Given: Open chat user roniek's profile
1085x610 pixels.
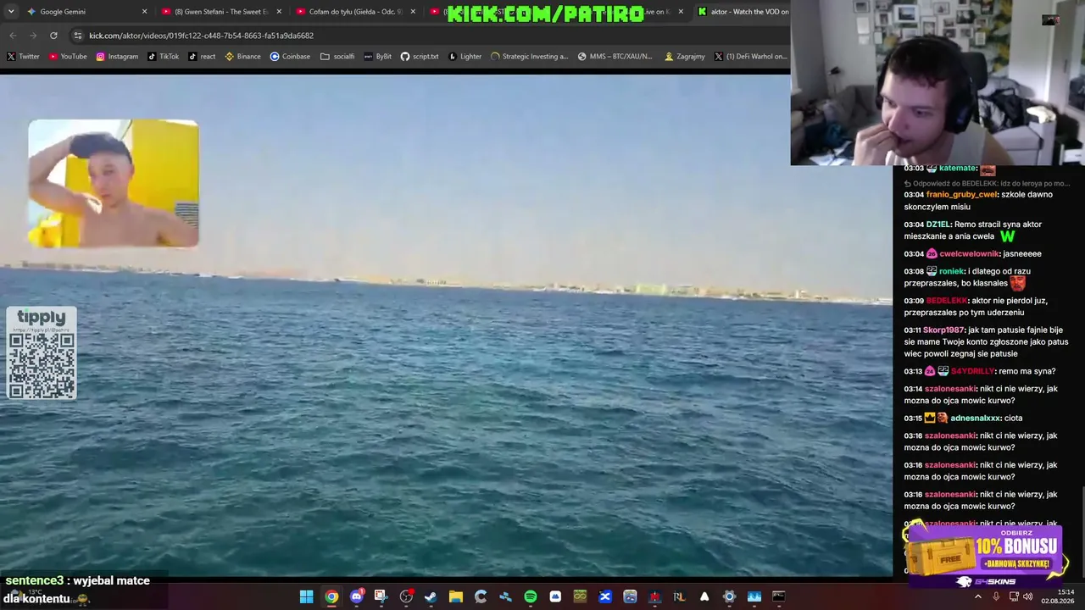Looking at the screenshot, I should click(x=952, y=272).
